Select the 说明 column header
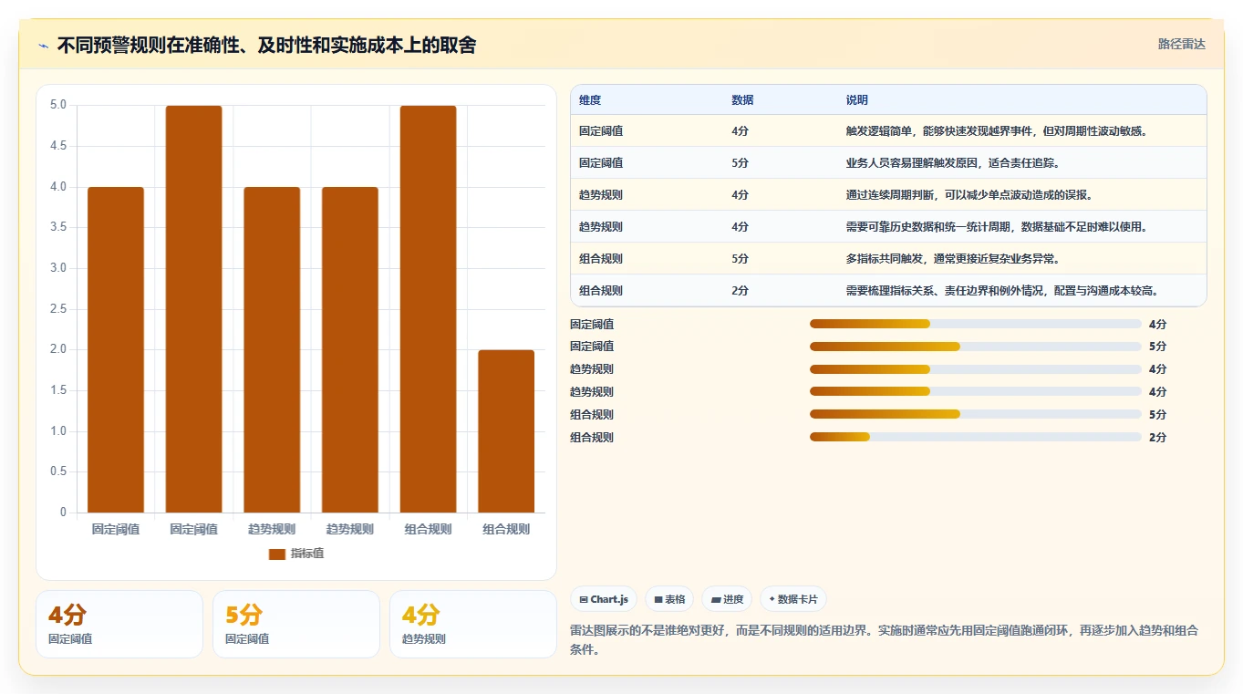The width and height of the screenshot is (1243, 694). 857,100
